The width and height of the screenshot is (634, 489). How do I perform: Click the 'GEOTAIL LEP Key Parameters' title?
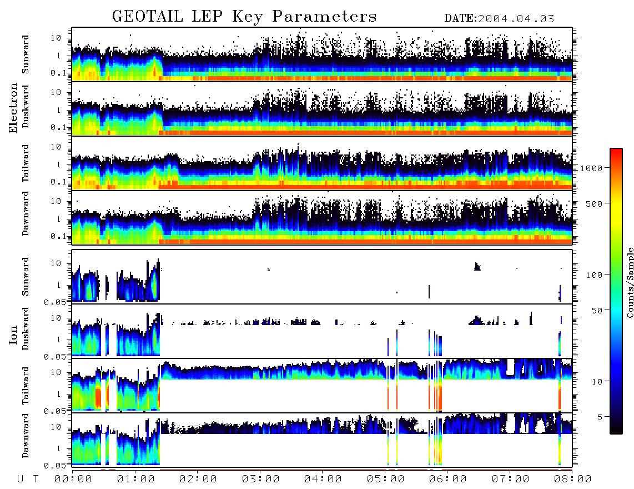click(244, 16)
